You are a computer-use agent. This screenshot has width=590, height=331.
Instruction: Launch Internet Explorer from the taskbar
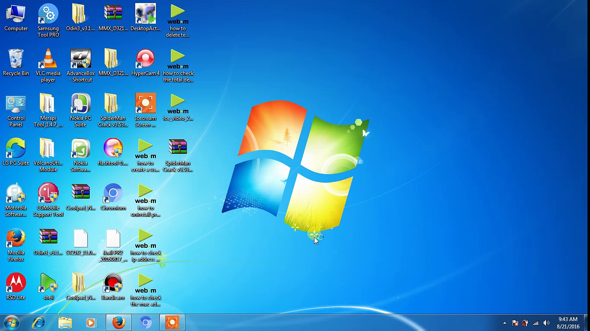[x=39, y=322]
